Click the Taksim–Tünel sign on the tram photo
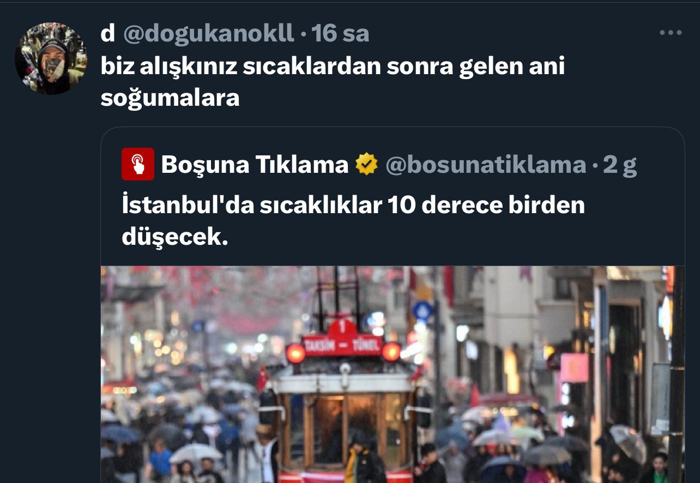The width and height of the screenshot is (700, 483). point(343,346)
